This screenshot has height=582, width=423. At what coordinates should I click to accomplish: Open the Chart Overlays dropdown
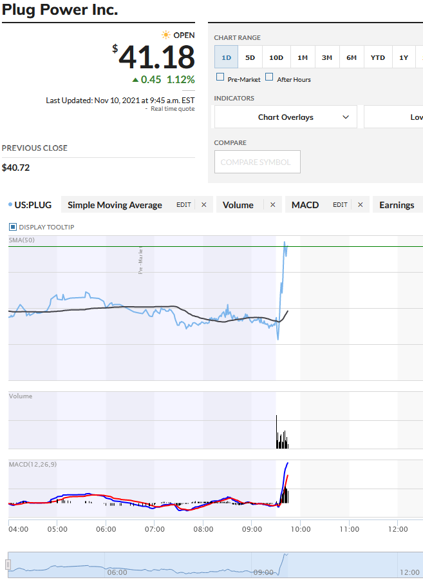(x=285, y=117)
